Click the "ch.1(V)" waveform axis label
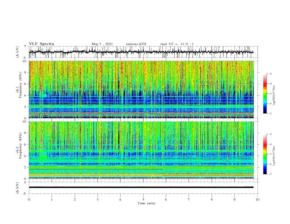 [18, 52]
